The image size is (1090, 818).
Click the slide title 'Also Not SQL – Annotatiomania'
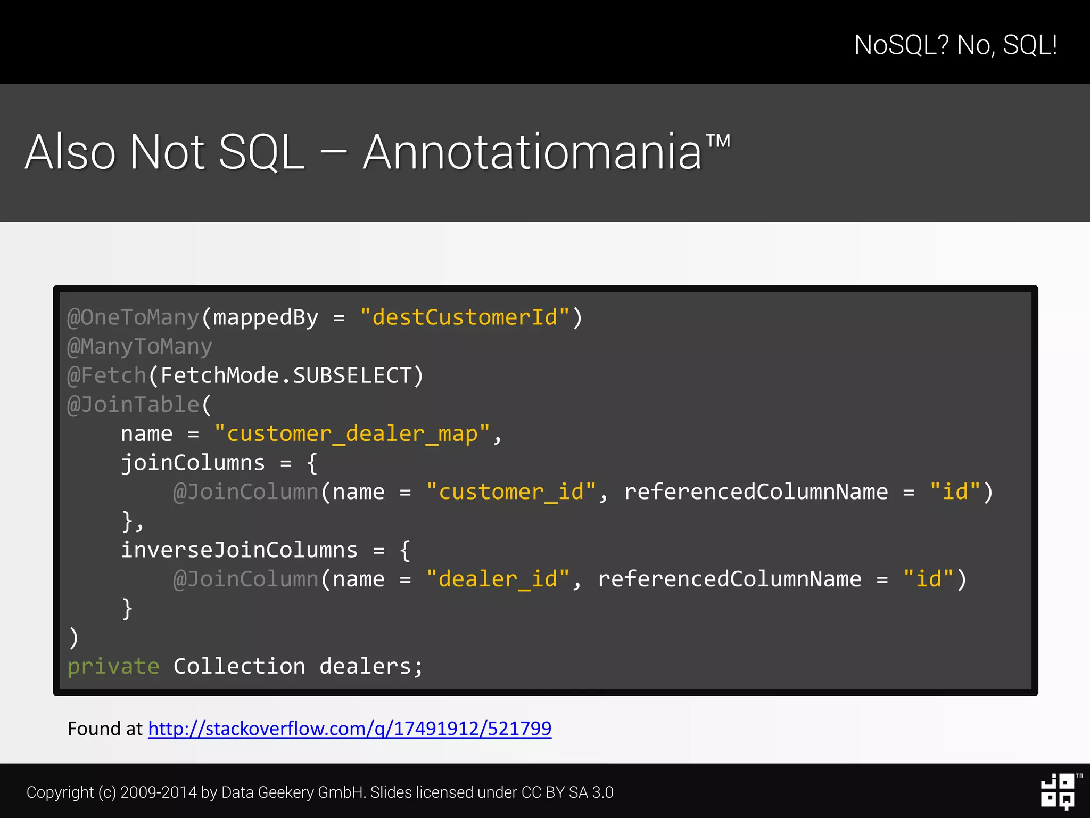click(377, 152)
